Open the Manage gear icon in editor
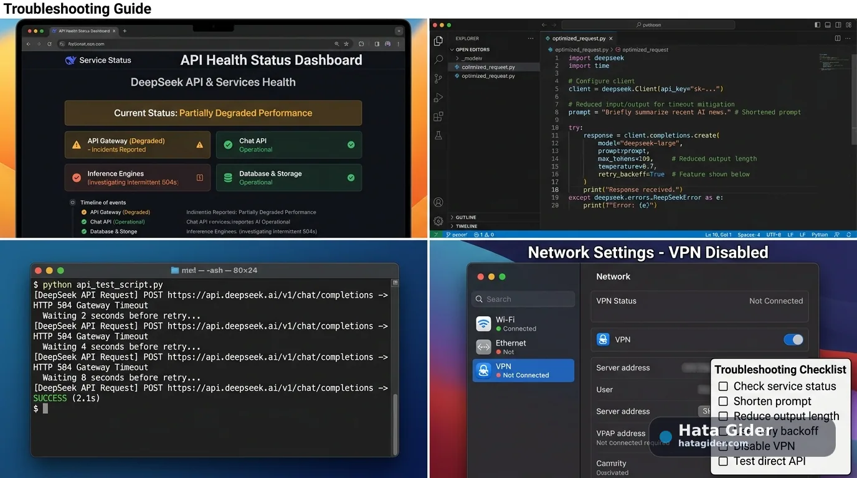Screen dimensions: 857x478 click(x=438, y=221)
